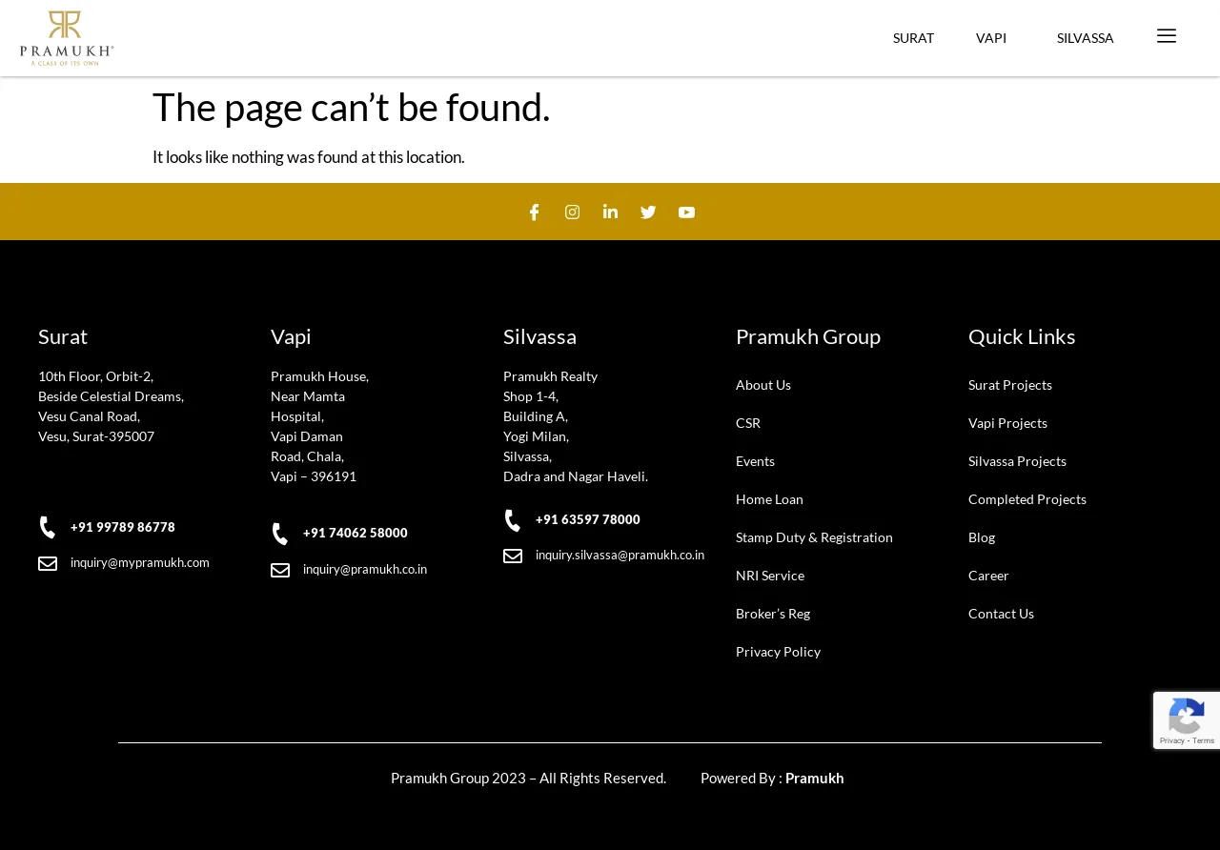The height and width of the screenshot is (850, 1220).
Task: Call Surat number +91 99789 86778
Action: coord(123,527)
